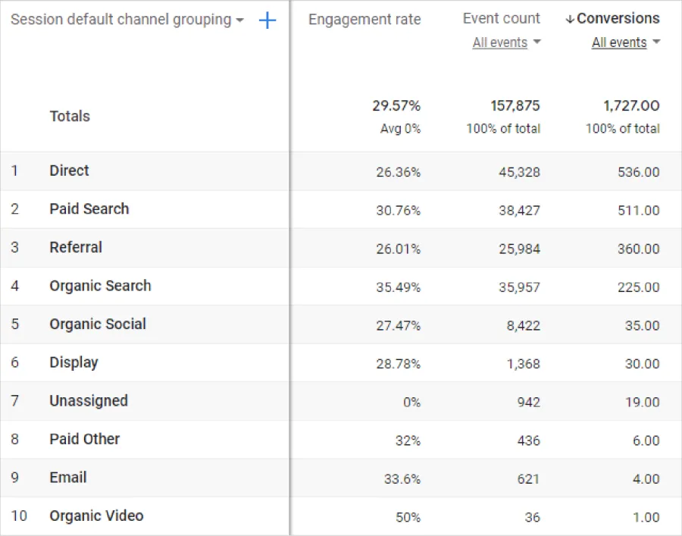Open the All events dropdown under Event count
Screen dimensions: 682x536
506,42
